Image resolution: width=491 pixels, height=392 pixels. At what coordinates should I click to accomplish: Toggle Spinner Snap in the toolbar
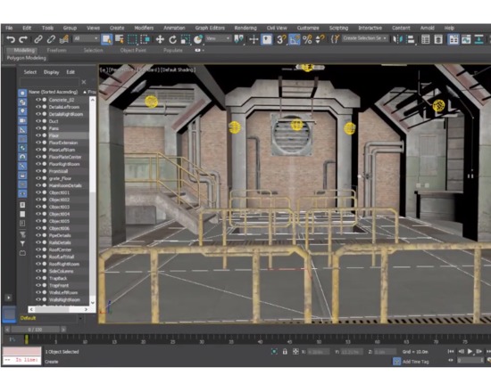tap(320, 39)
